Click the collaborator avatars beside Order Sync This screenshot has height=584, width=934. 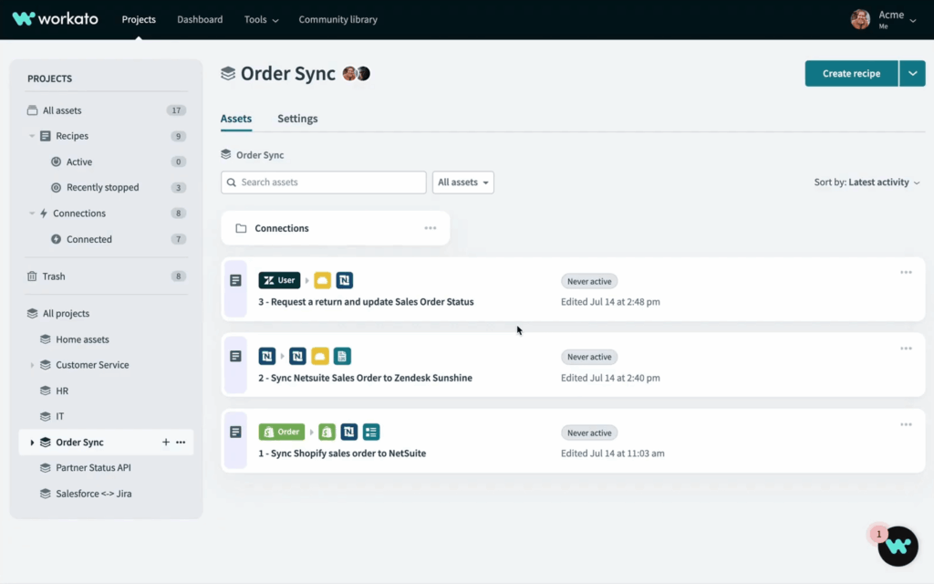[x=357, y=73]
